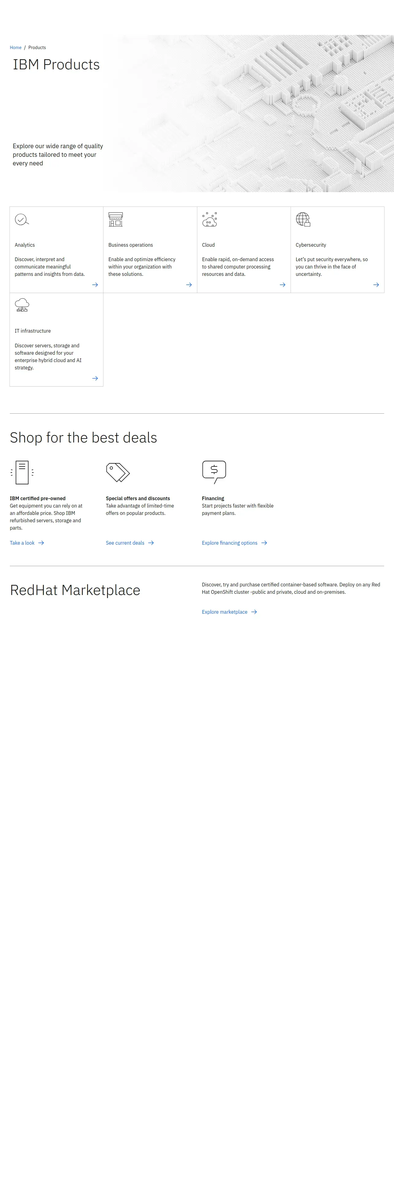Click the Cybersecurity globe lock icon
The image size is (394, 1182).
tap(303, 219)
